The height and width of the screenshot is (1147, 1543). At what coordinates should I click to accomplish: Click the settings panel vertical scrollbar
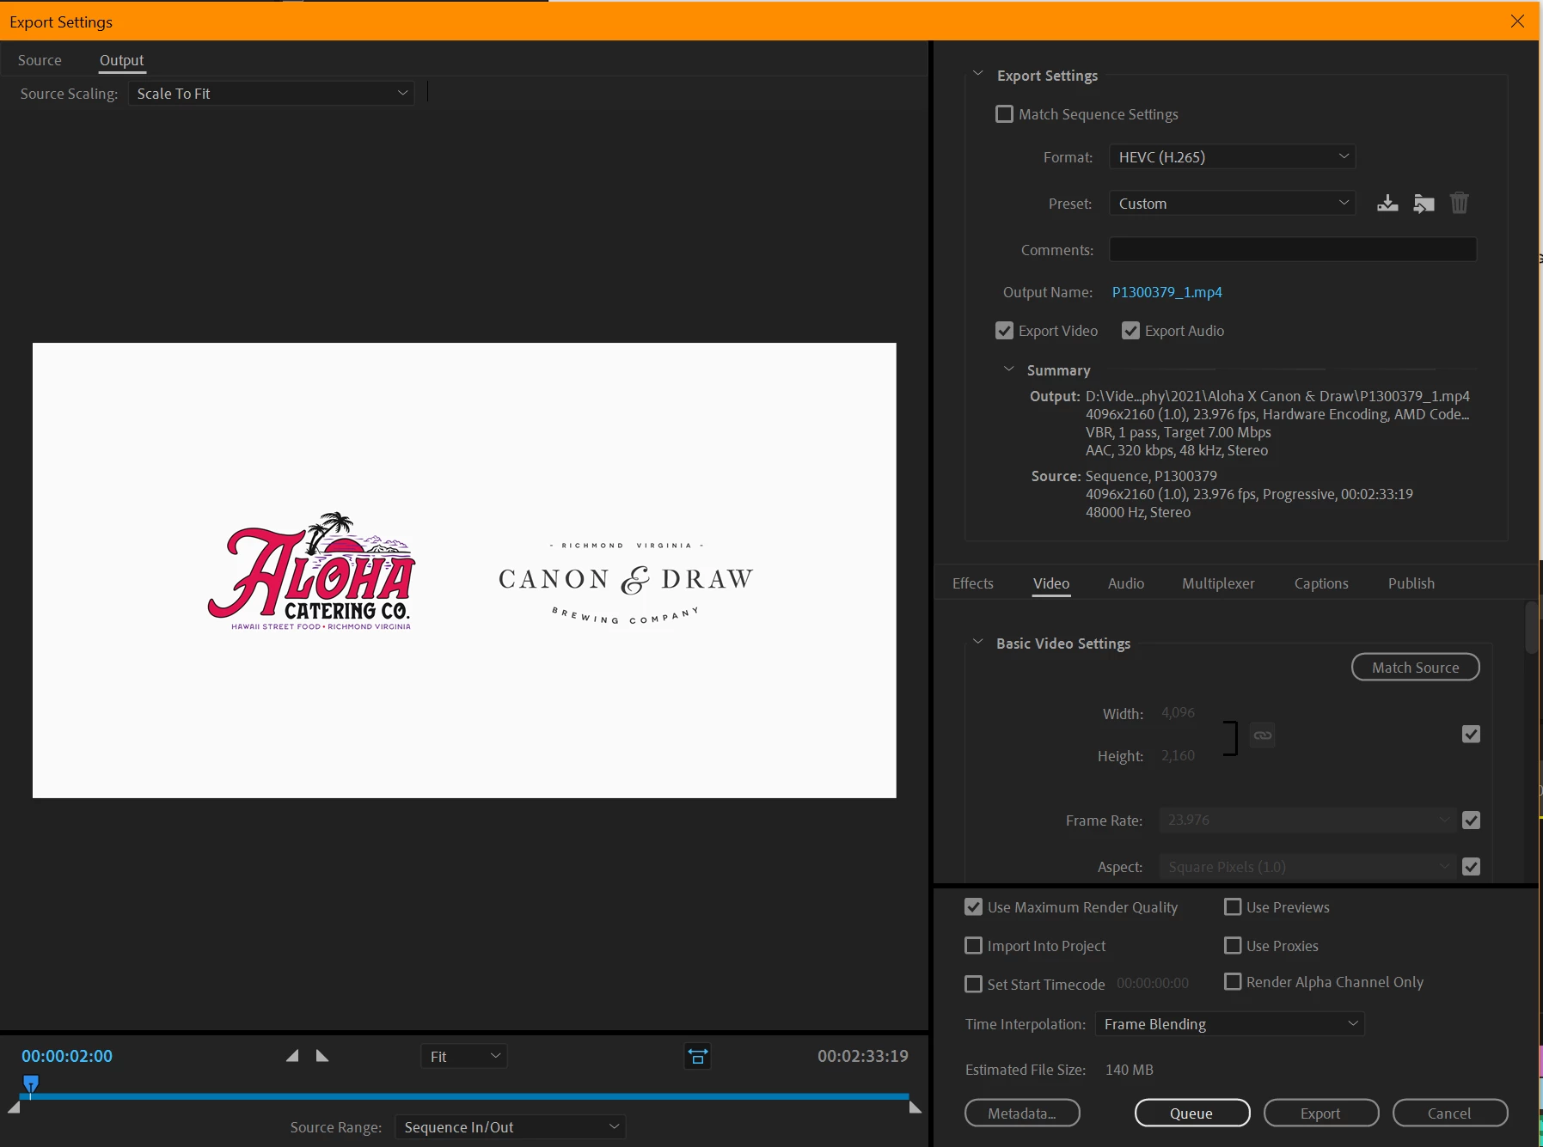(x=1531, y=627)
